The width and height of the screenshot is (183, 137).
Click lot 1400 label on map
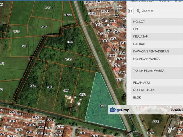tap(50, 87)
